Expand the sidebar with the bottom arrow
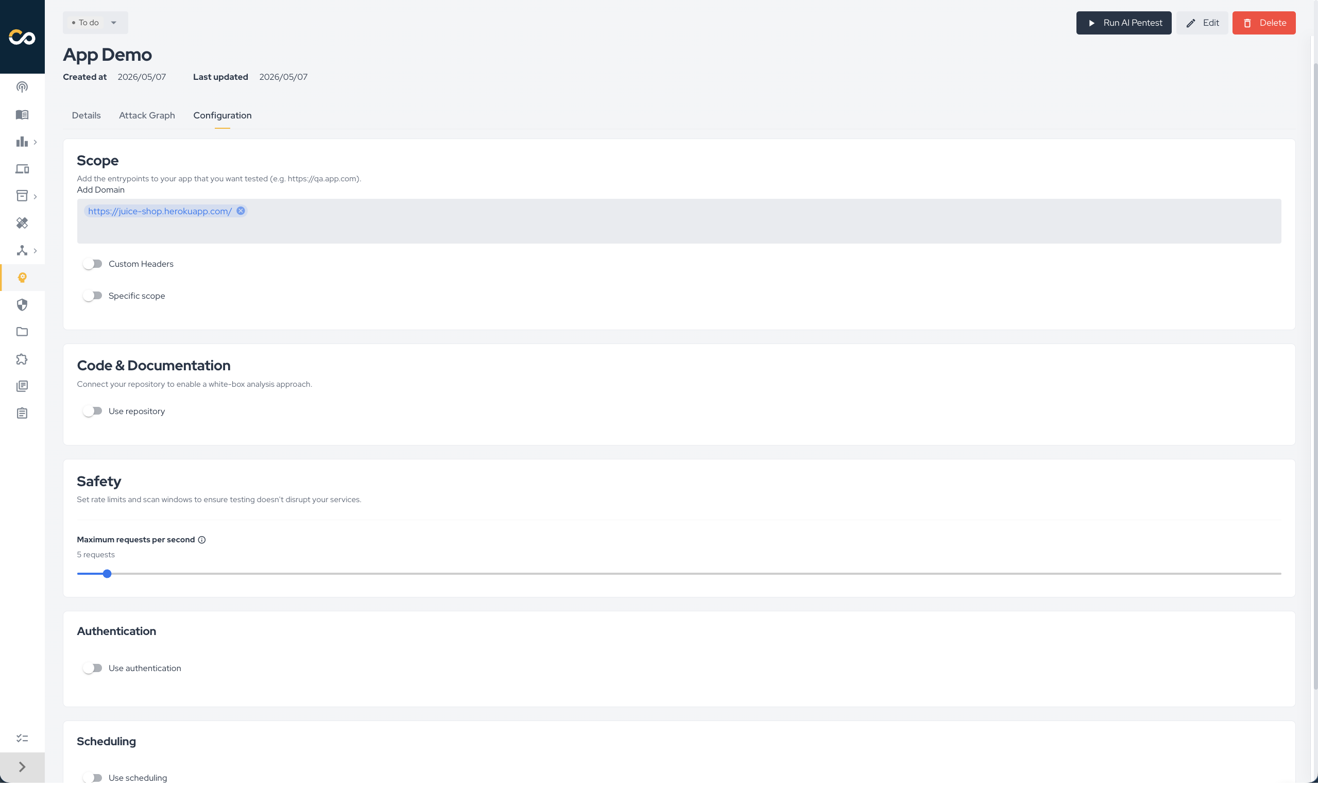 point(22,767)
